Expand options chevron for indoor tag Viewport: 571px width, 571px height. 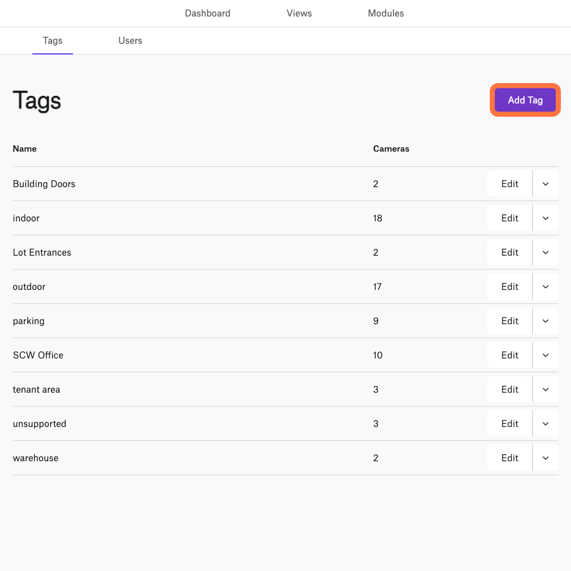546,218
